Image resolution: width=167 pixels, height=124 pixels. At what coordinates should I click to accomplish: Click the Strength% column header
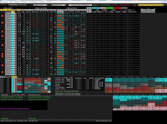point(53,10)
